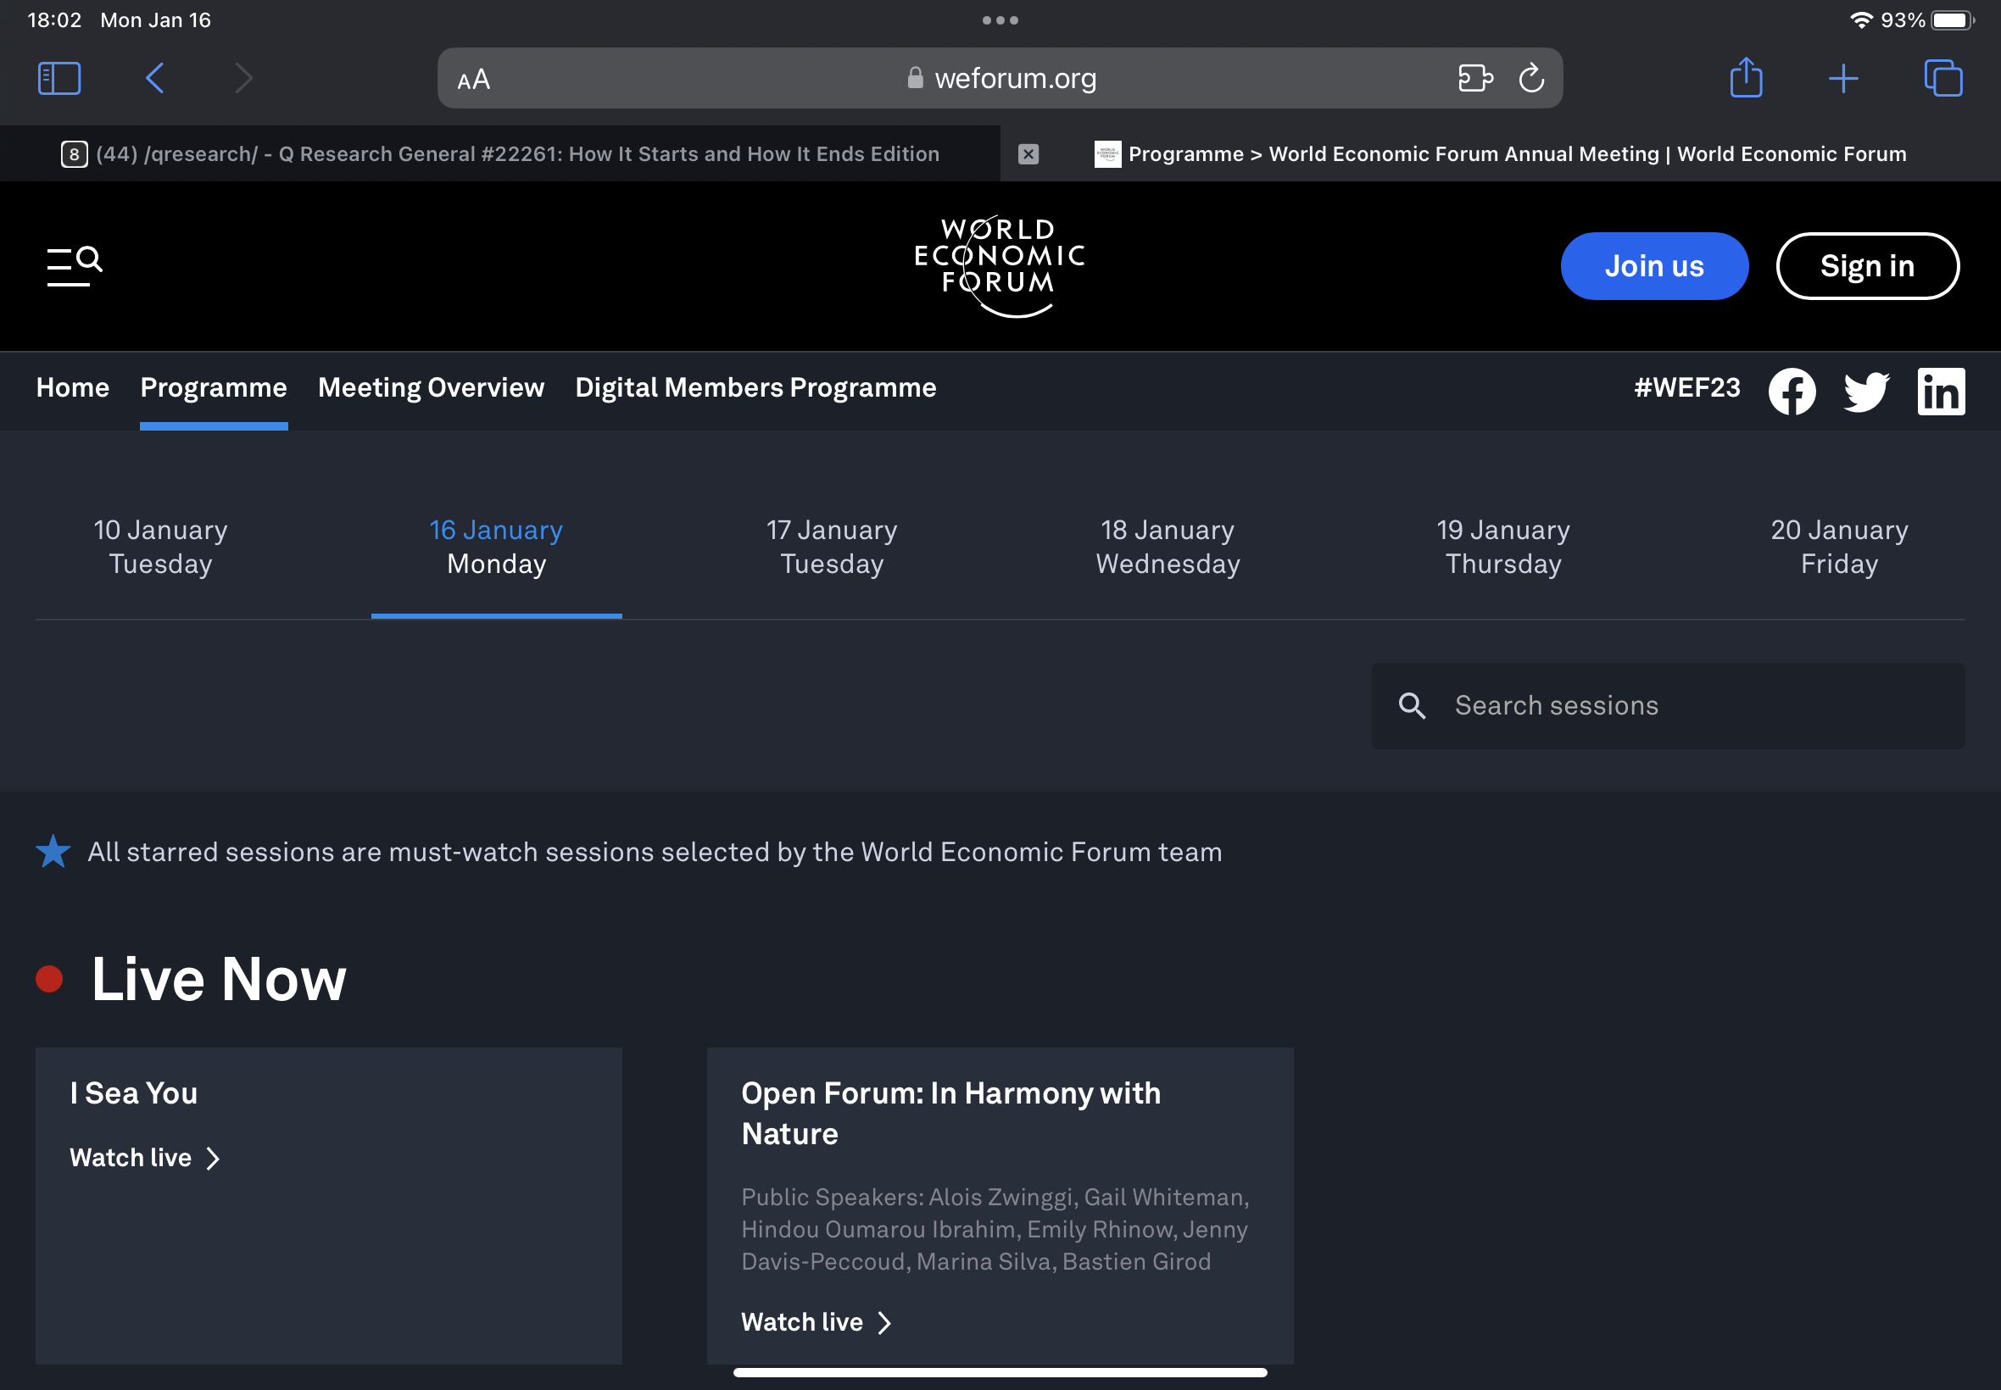This screenshot has height=1390, width=2001.
Task: Open the Open Forum: In Harmony with Nature title
Action: point(951,1114)
